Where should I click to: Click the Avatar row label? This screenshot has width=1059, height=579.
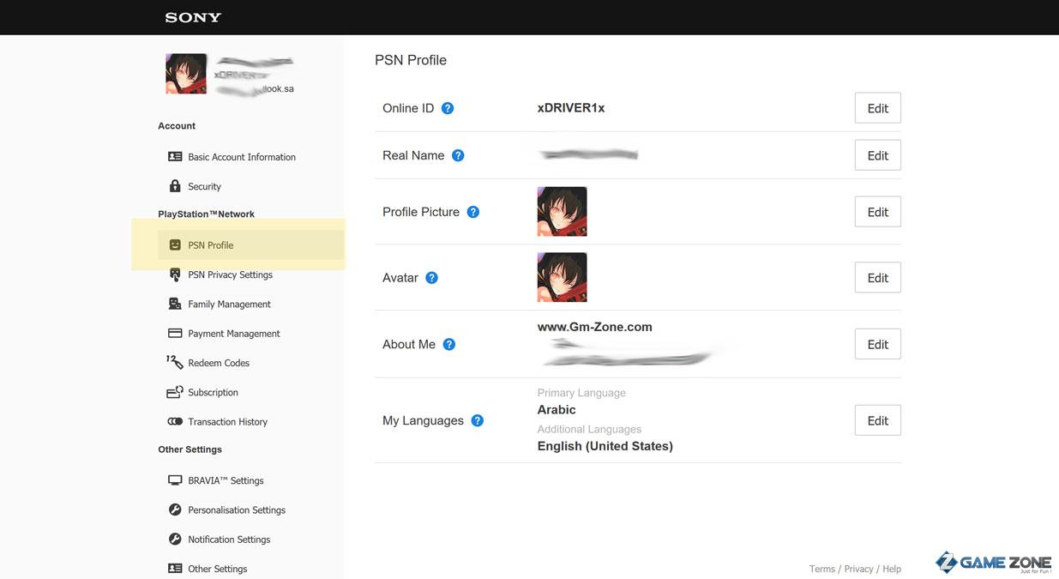[x=400, y=278]
